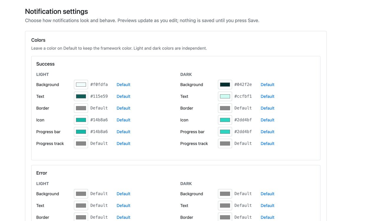Image resolution: width=377 pixels, height=221 pixels.
Task: Click the #f0fdfa hex value
Action: click(99, 85)
